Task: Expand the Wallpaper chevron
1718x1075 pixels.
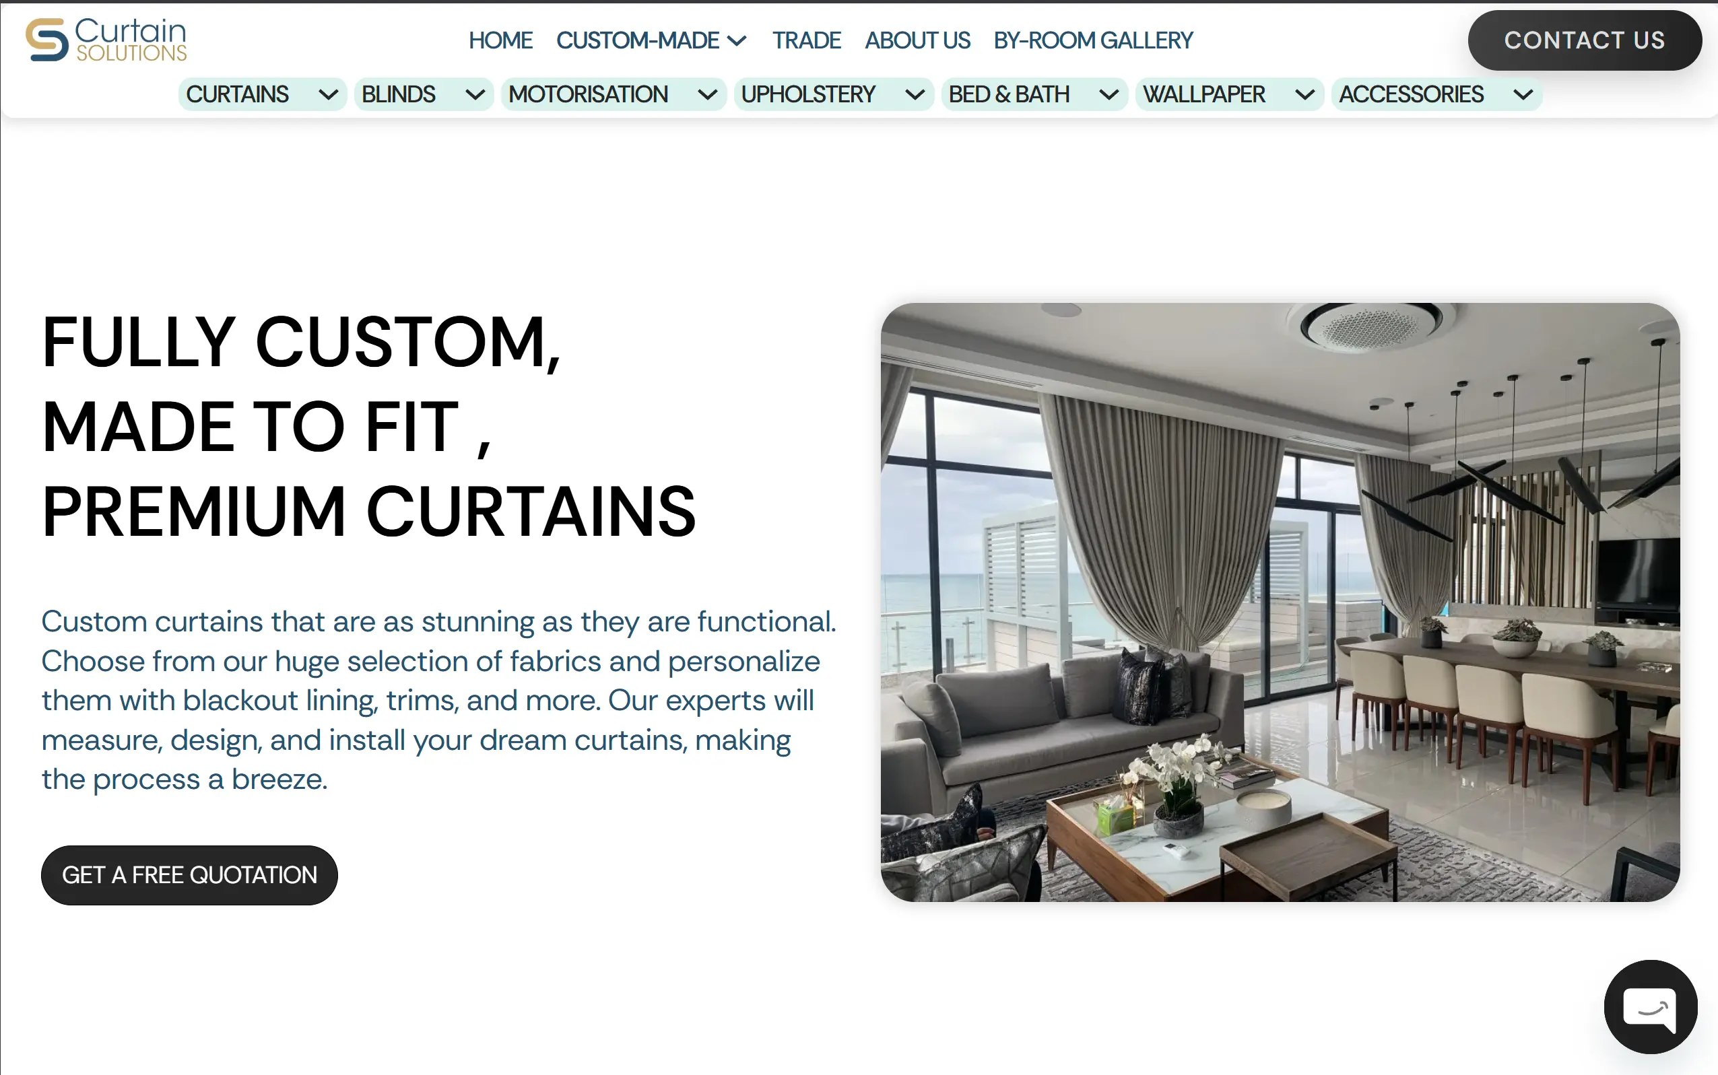Action: coord(1305,94)
